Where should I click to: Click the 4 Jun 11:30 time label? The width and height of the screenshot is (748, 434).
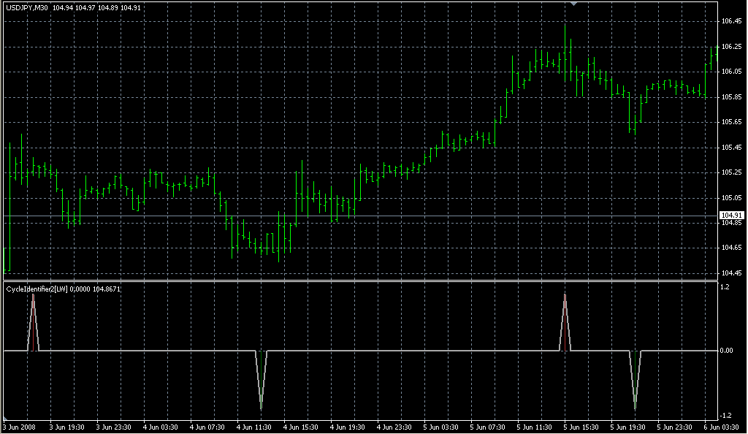pos(253,427)
